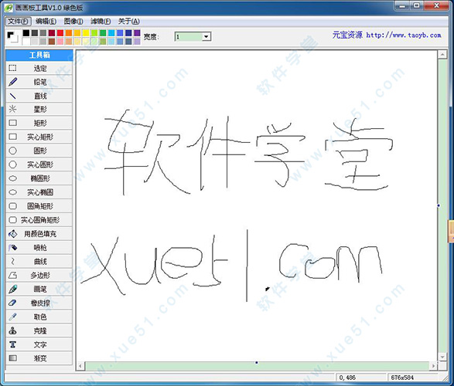Viewport: 454px width, 386px height.
Task: Click the Filled rounded rectangle (实心圆角矩形) button
Action: (39, 220)
